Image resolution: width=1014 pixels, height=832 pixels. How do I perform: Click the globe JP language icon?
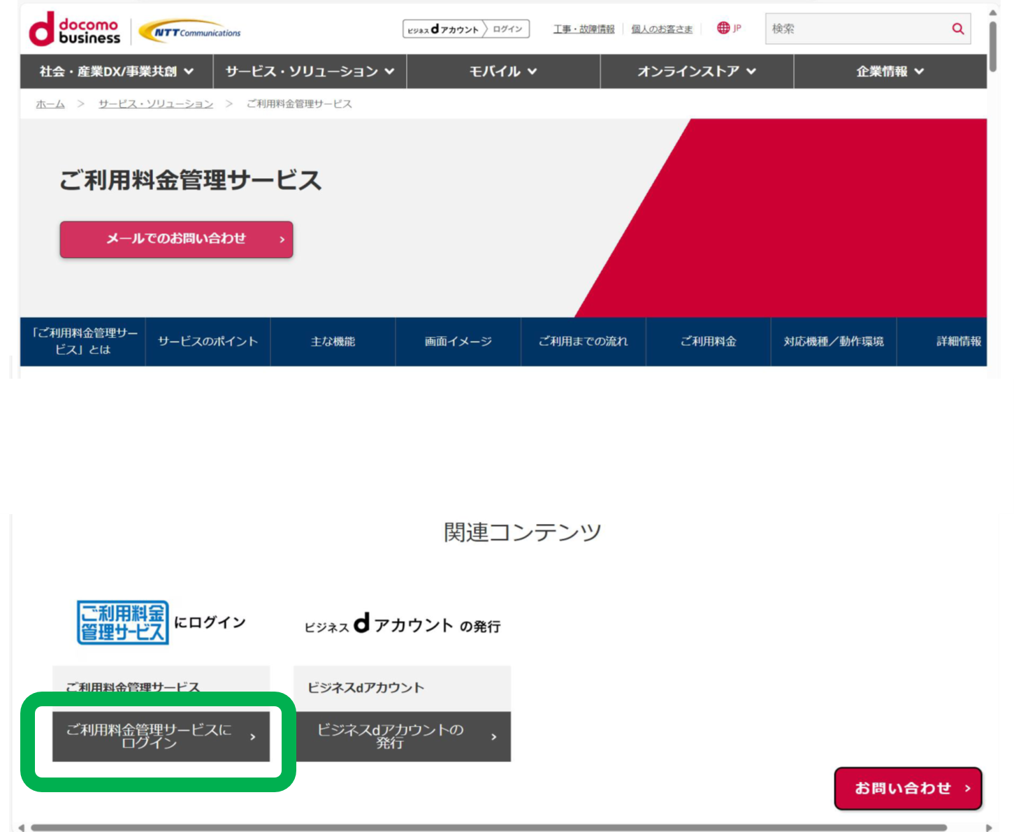click(729, 28)
